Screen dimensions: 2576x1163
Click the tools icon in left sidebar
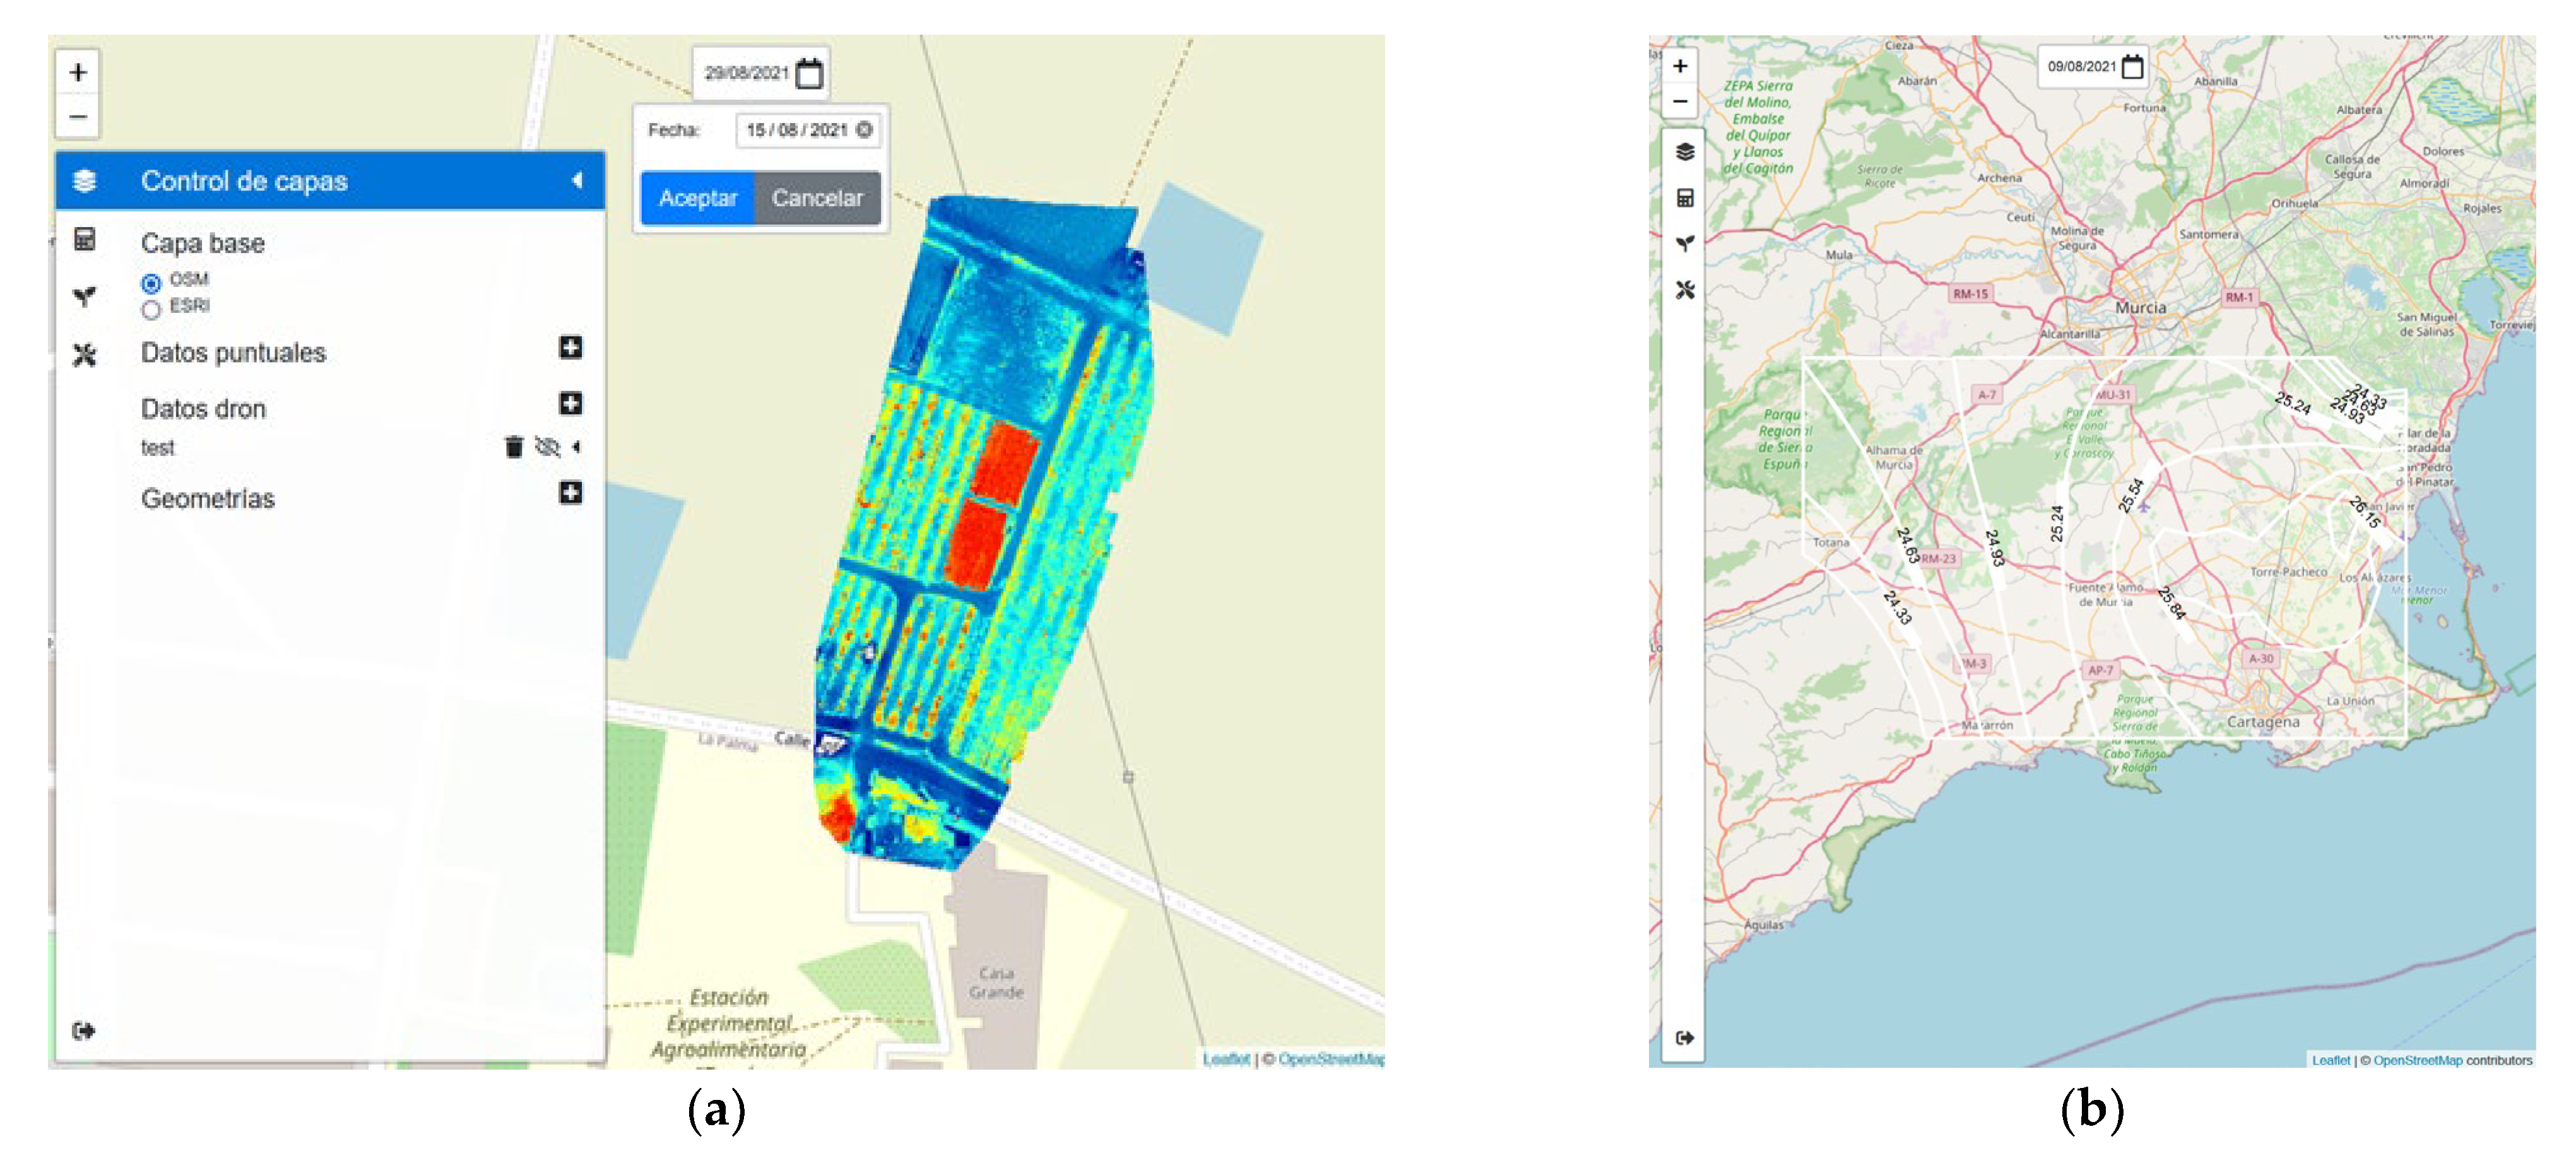85,354
